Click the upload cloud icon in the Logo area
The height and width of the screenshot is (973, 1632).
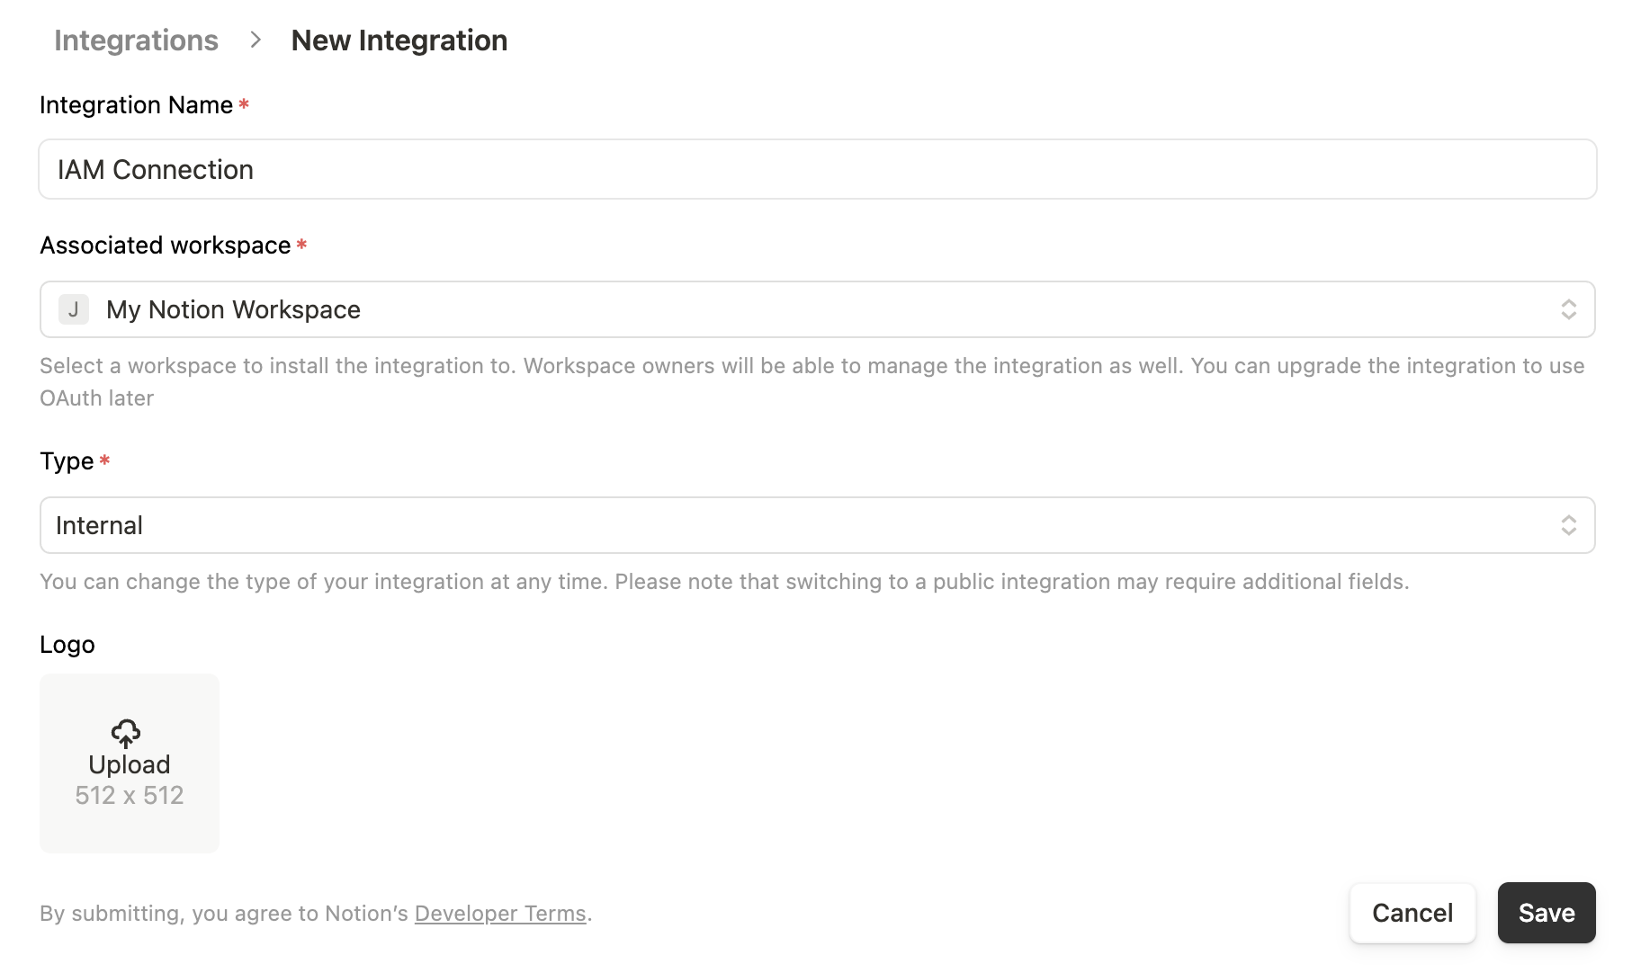click(125, 735)
